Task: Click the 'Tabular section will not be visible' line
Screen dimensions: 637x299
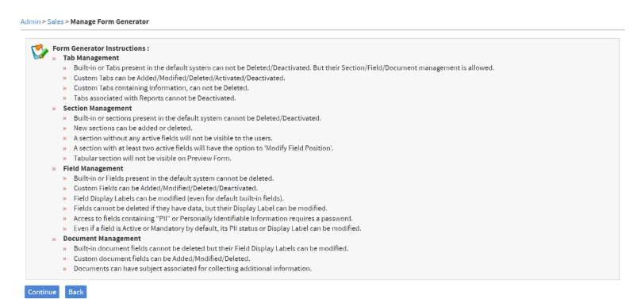Action: point(152,159)
